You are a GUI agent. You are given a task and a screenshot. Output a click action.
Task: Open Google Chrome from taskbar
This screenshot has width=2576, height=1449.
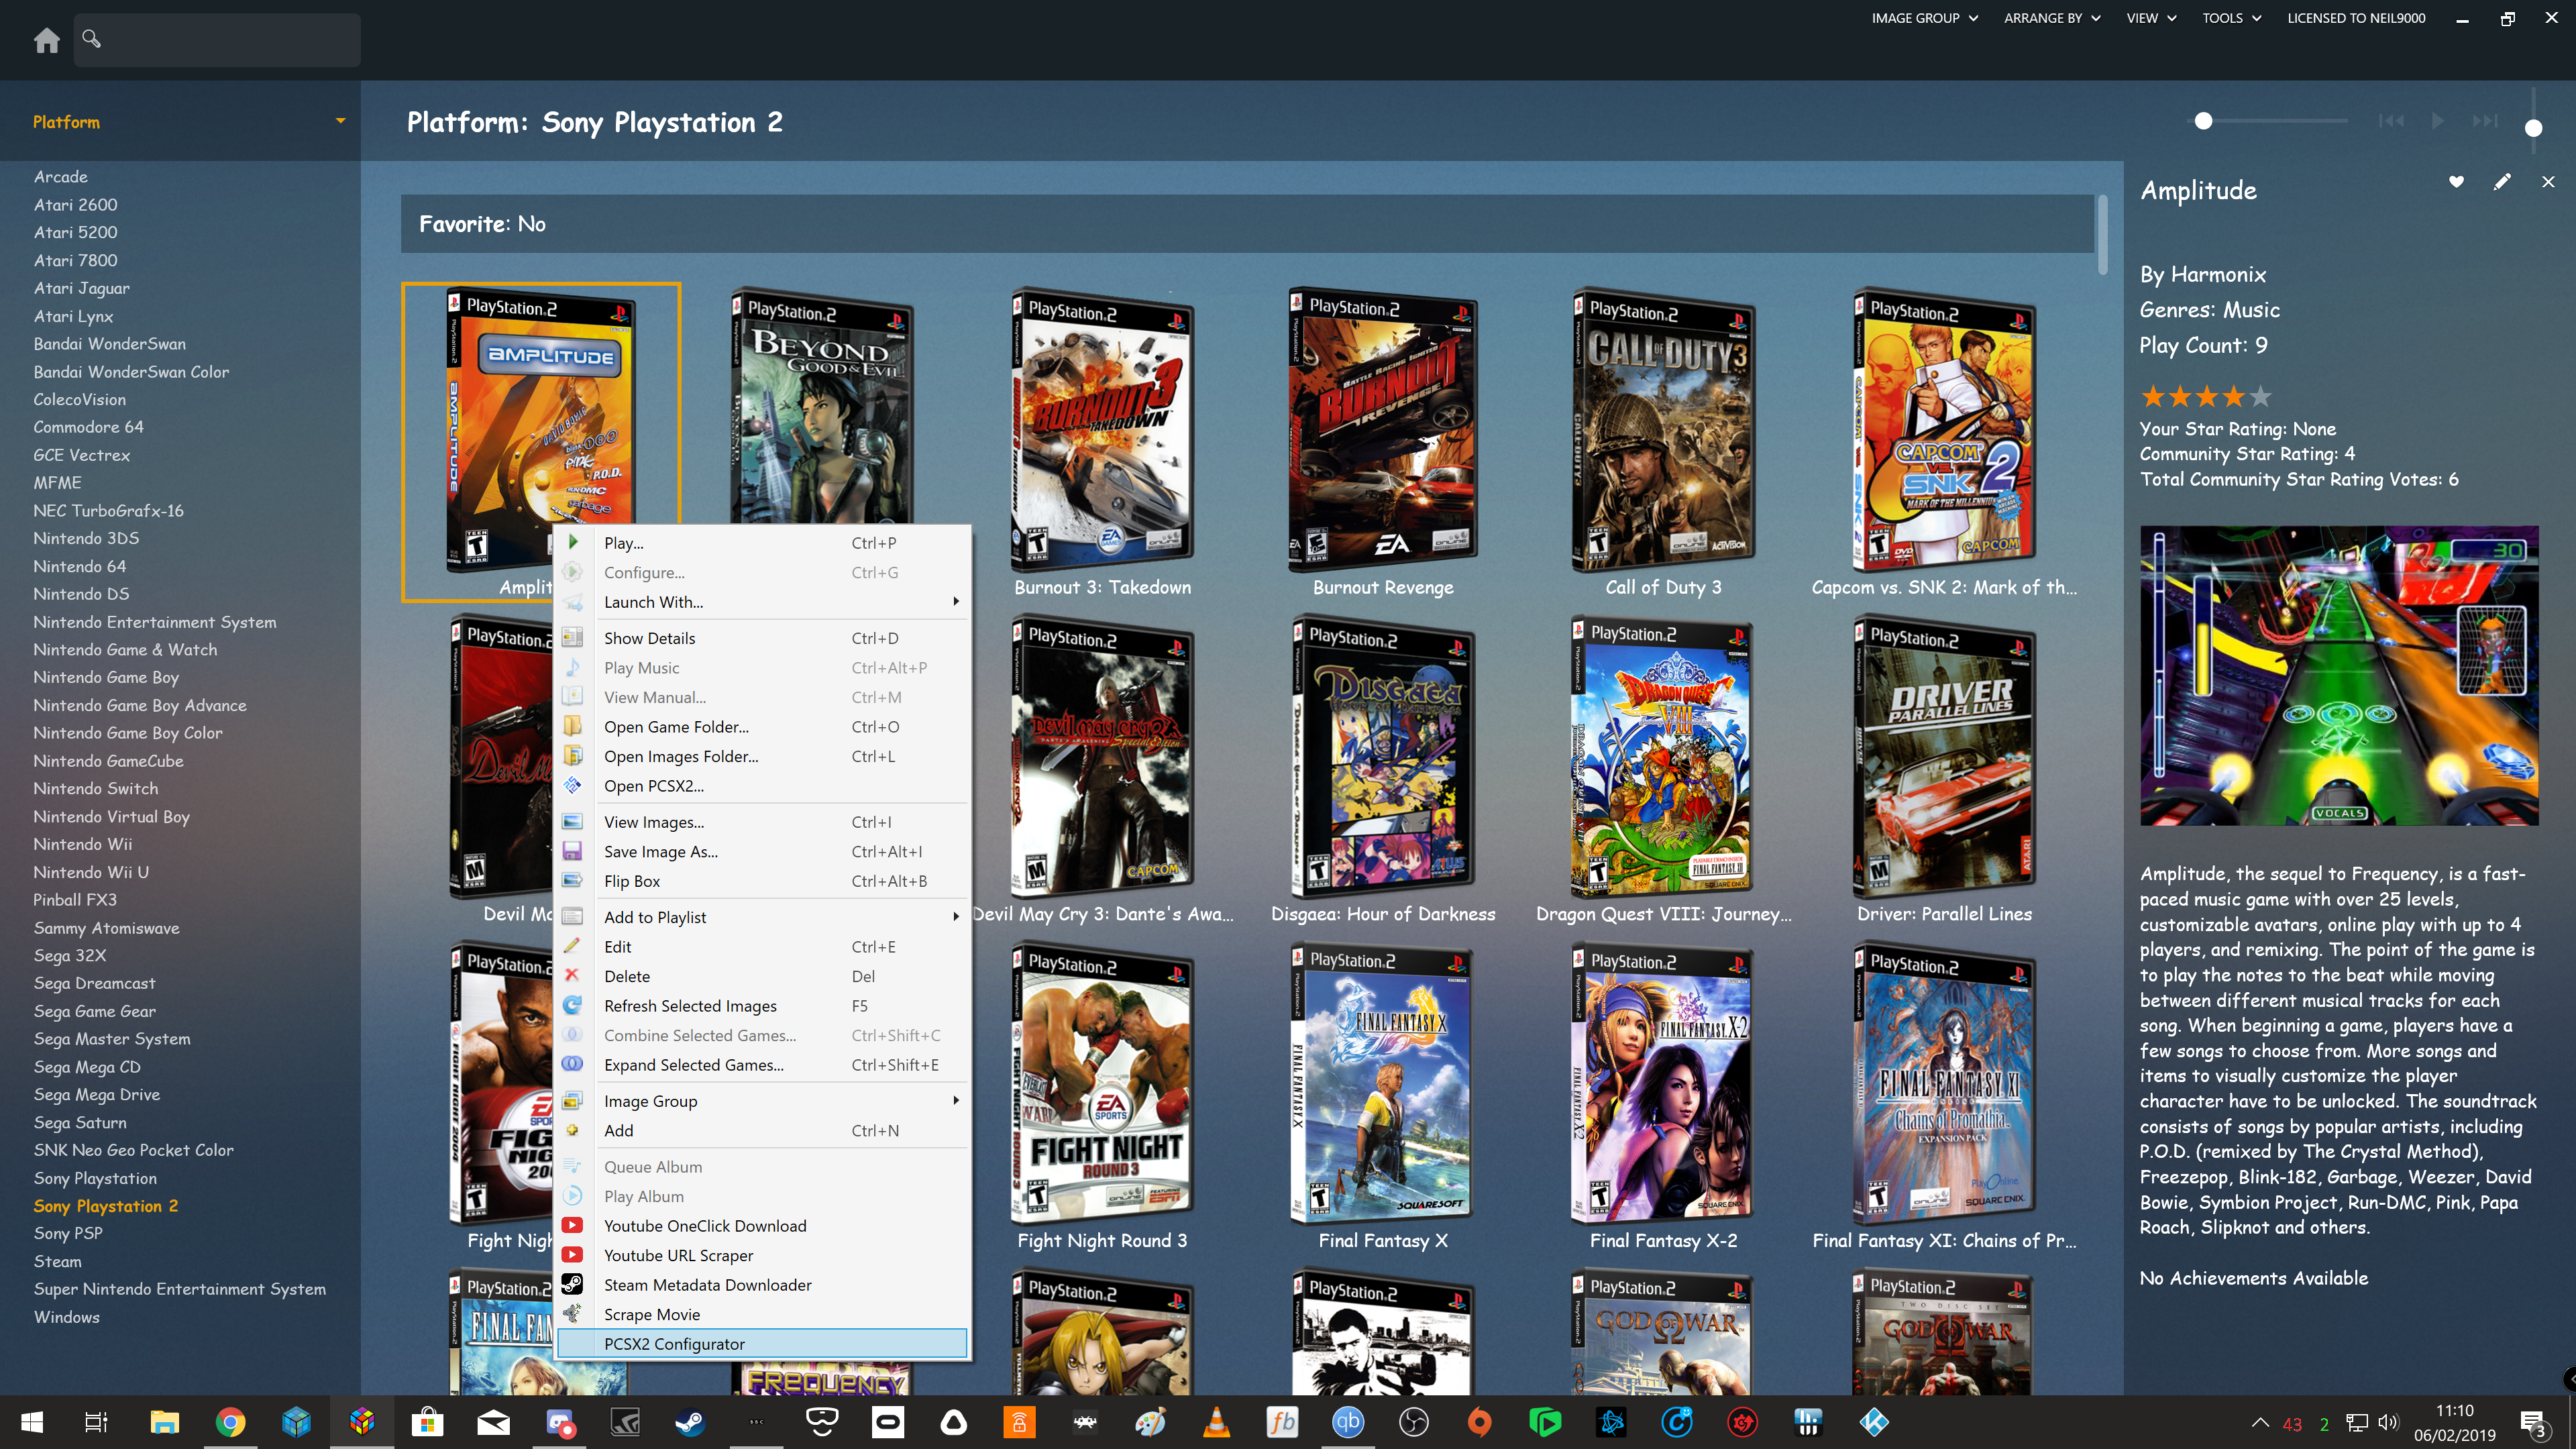point(230,1422)
